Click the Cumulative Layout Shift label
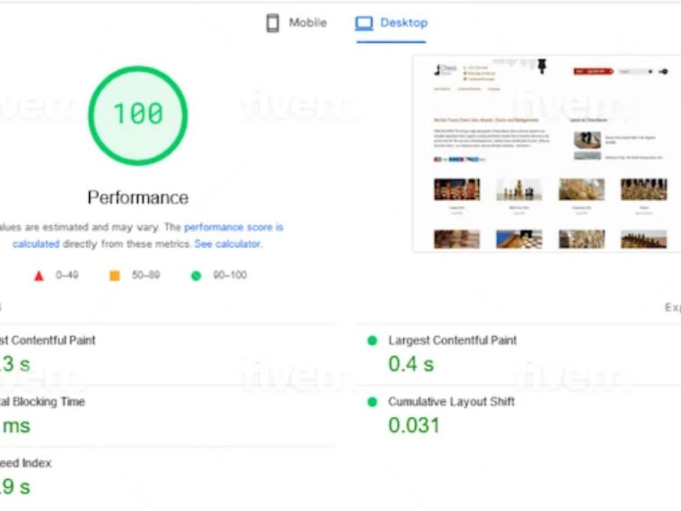 tap(452, 401)
